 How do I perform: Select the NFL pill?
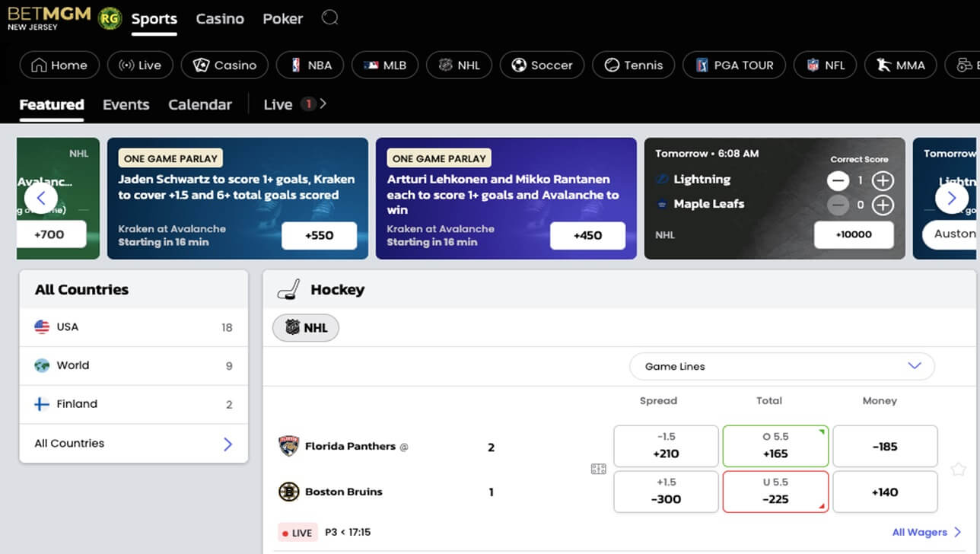[x=825, y=65]
